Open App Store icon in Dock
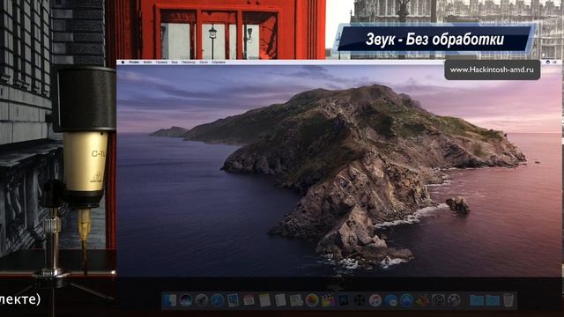The height and width of the screenshot is (317, 564). (406, 300)
